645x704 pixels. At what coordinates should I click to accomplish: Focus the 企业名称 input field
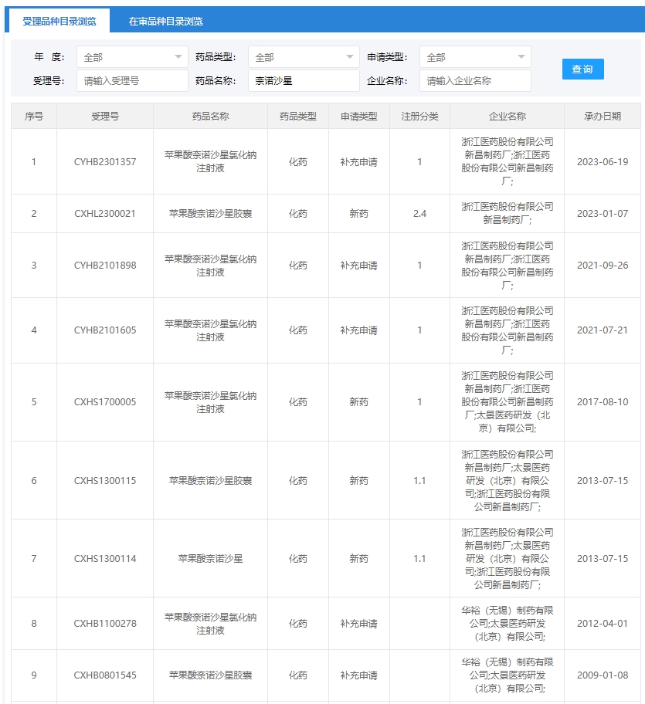(x=475, y=81)
